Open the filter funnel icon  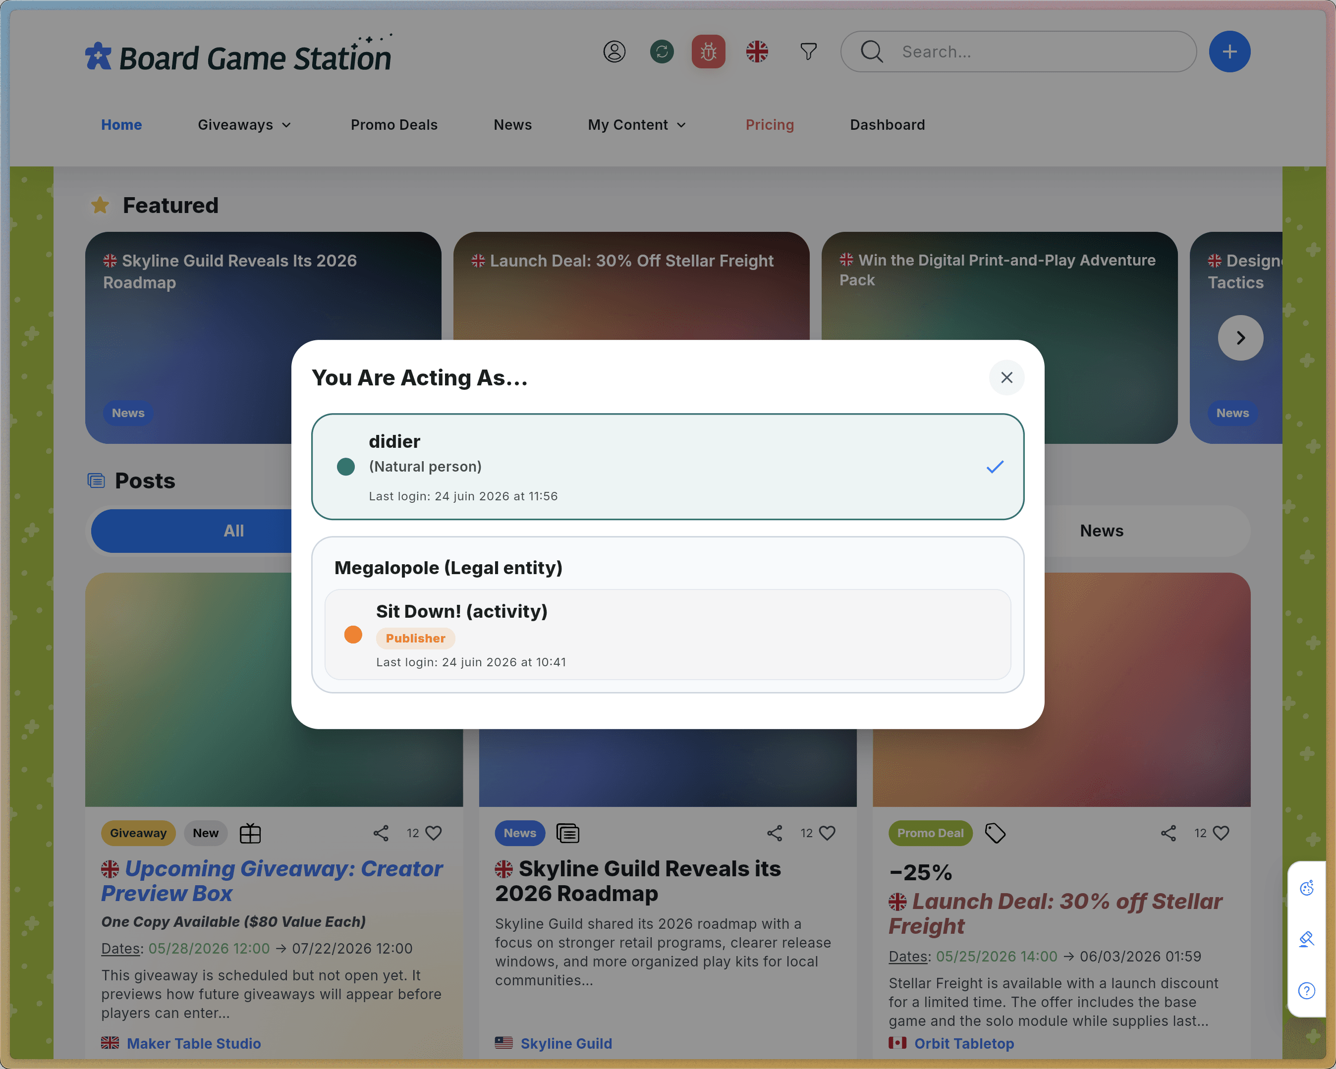[x=808, y=52]
